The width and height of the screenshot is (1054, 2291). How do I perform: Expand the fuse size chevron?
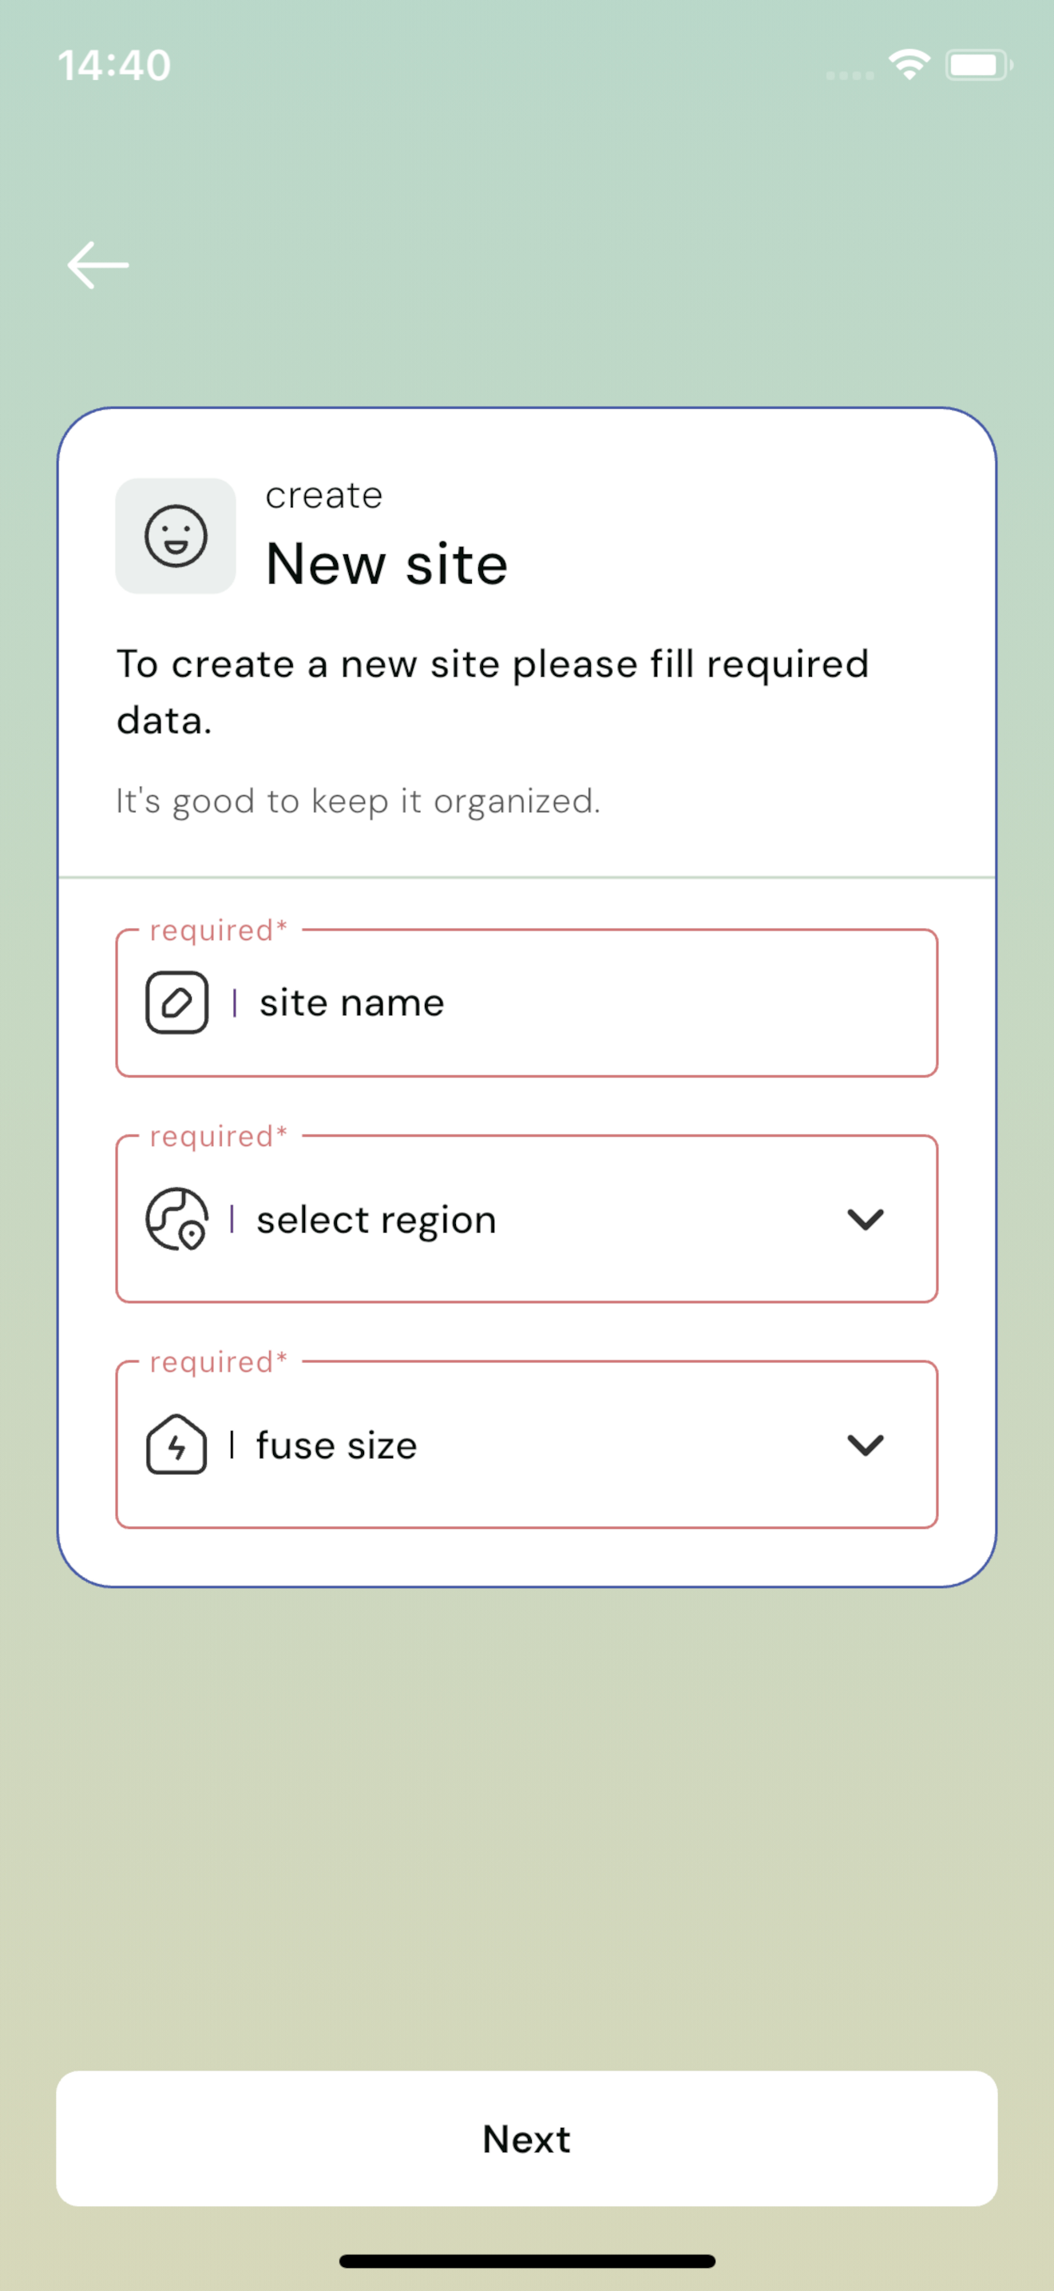pyautogui.click(x=865, y=1445)
